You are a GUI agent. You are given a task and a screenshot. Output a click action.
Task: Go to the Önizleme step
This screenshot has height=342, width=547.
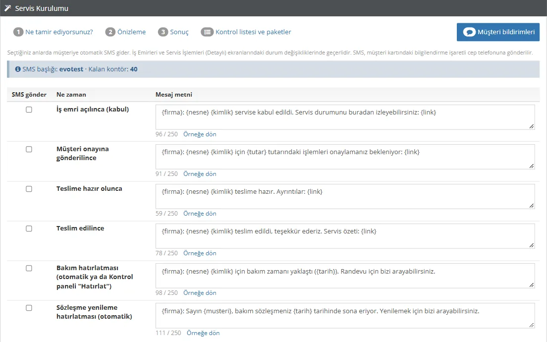125,32
